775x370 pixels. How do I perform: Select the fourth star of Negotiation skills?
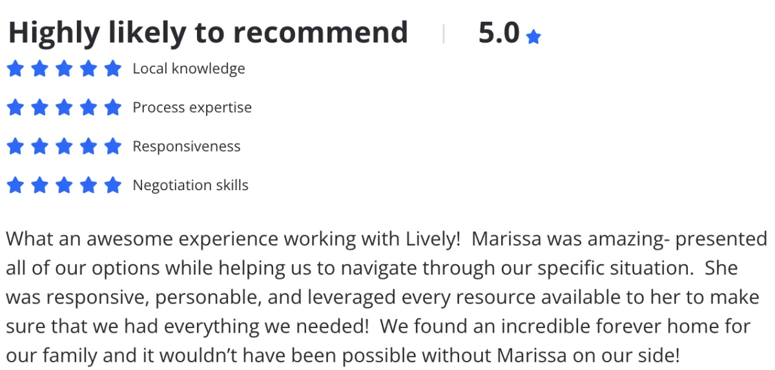tap(88, 185)
